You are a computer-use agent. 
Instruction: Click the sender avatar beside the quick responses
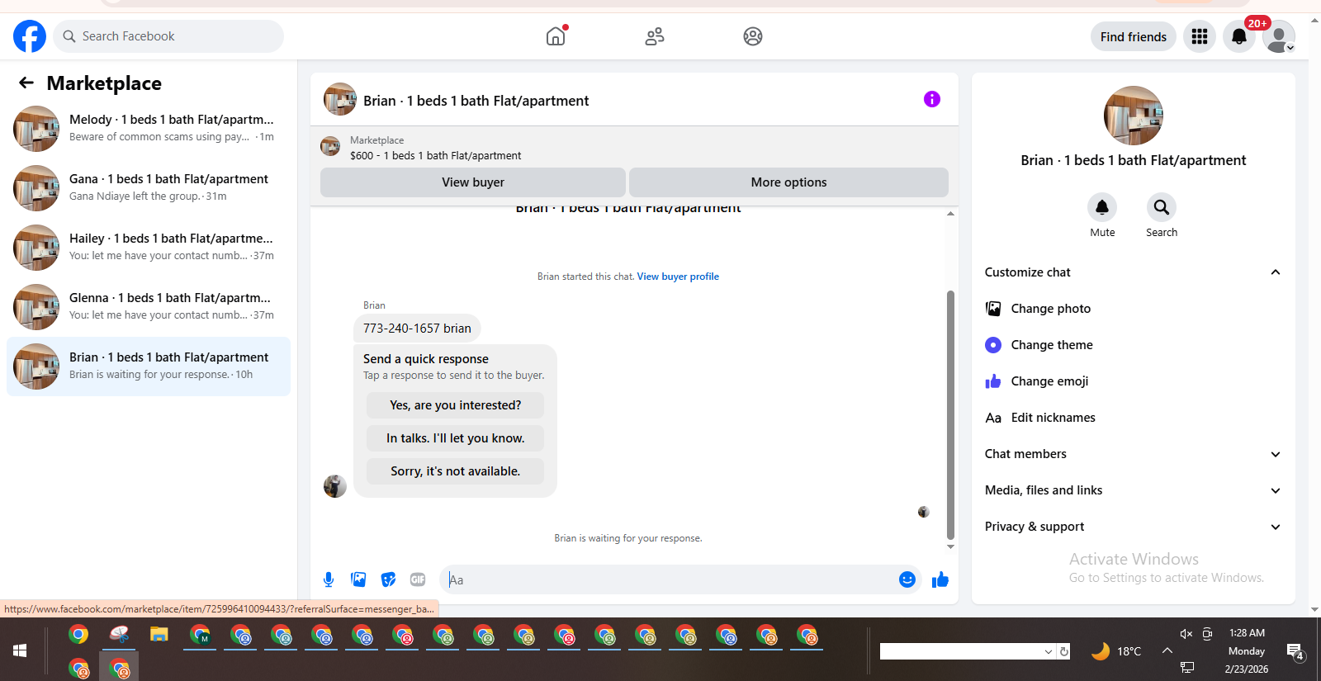(x=335, y=486)
